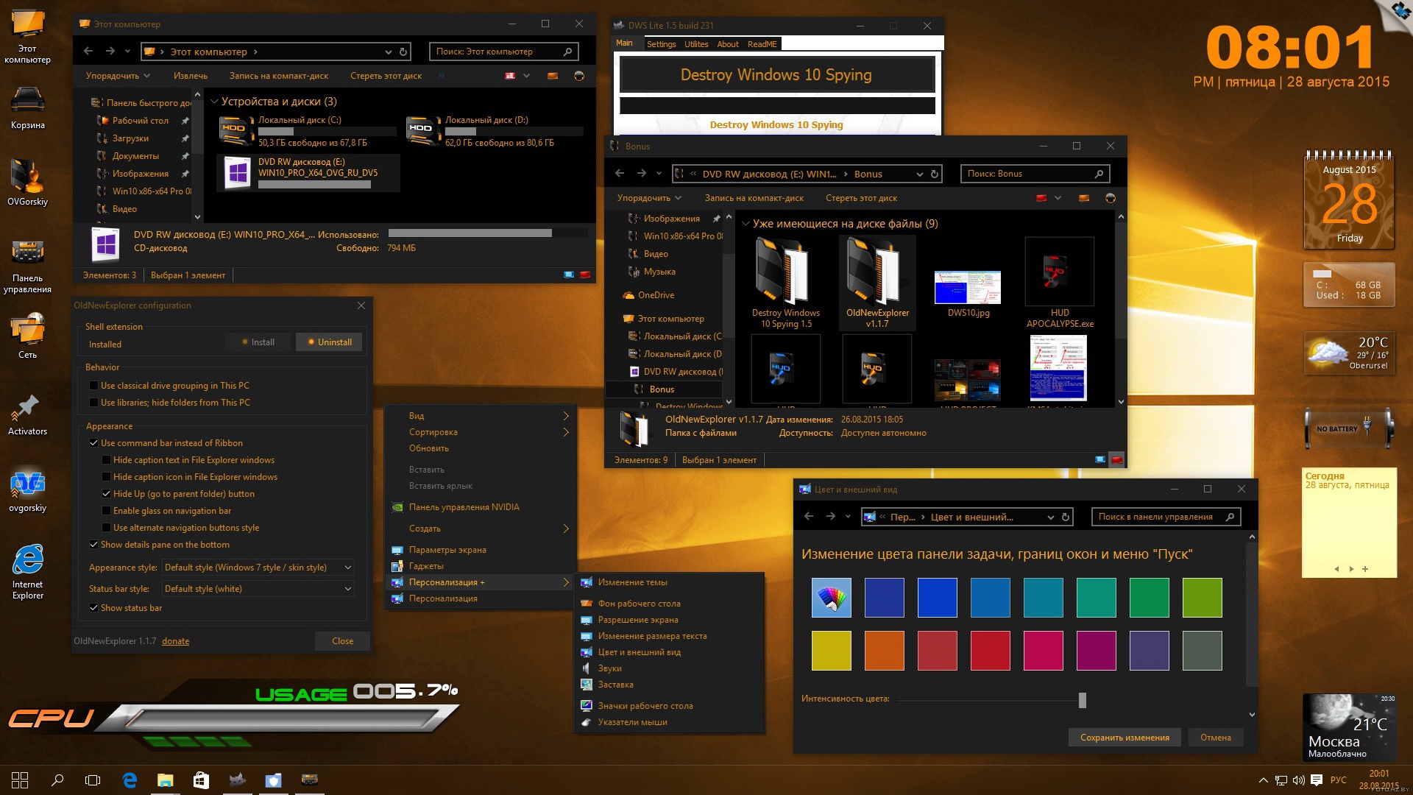Select OldNewExplorer v1.1.7 folder

pyautogui.click(x=877, y=282)
